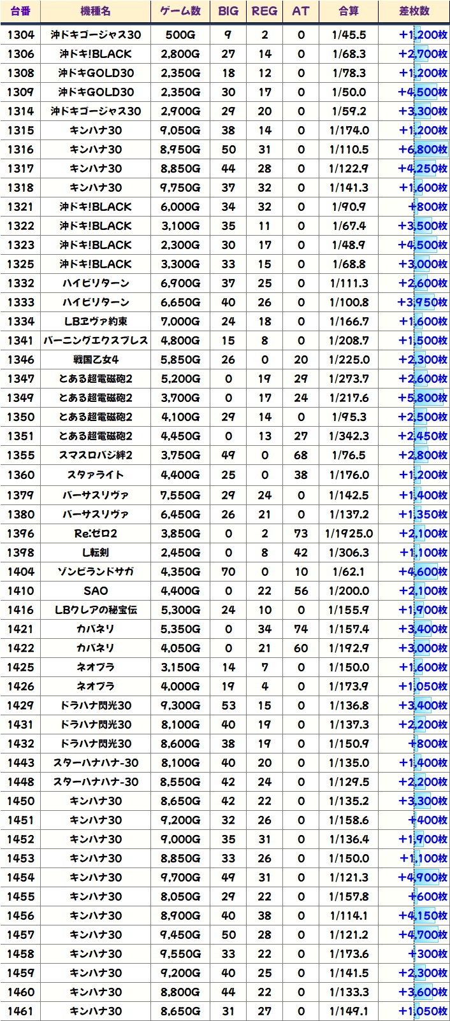
Task: Sort by the ゲーム数 column header
Action: pyautogui.click(x=180, y=11)
